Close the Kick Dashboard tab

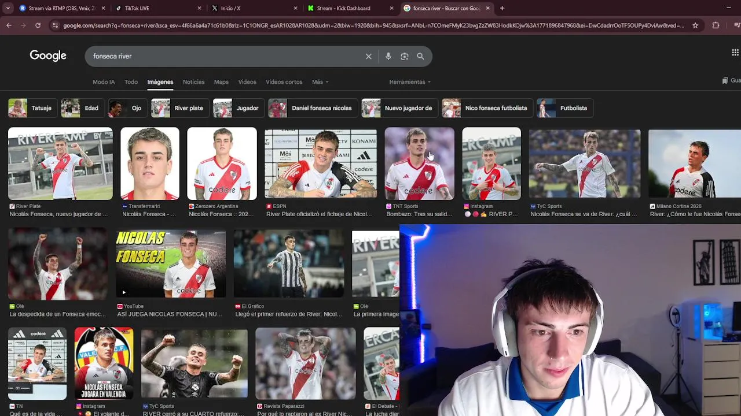point(391,8)
